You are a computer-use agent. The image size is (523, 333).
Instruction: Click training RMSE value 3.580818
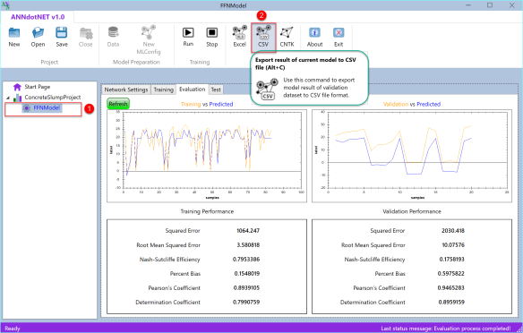248,245
